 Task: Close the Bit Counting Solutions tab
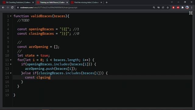(33, 2)
